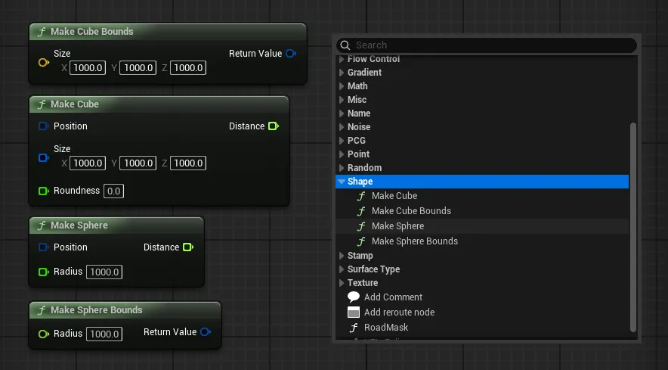Choose Make Cube Bounds in the menu
The image size is (668, 370).
[x=411, y=211]
